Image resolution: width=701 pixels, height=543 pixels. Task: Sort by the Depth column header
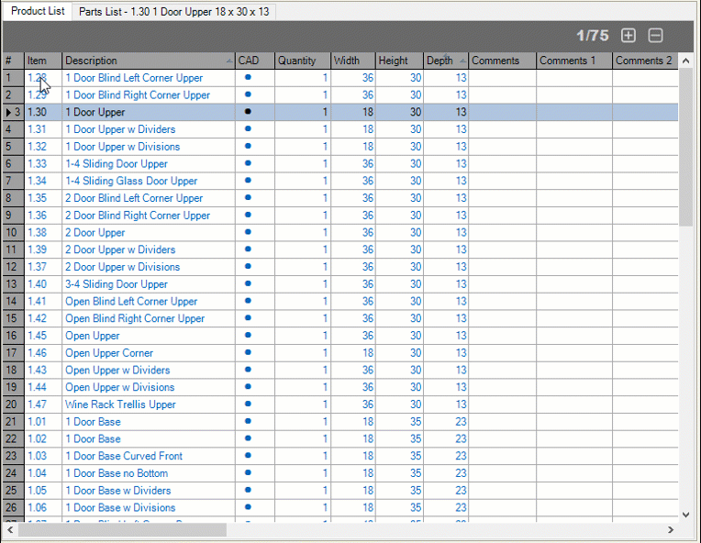tap(445, 61)
